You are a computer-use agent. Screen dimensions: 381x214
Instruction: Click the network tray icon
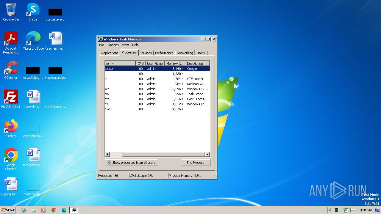pos(346,210)
